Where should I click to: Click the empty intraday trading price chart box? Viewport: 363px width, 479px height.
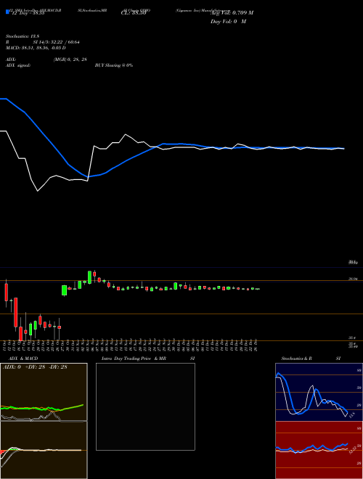[145, 406]
